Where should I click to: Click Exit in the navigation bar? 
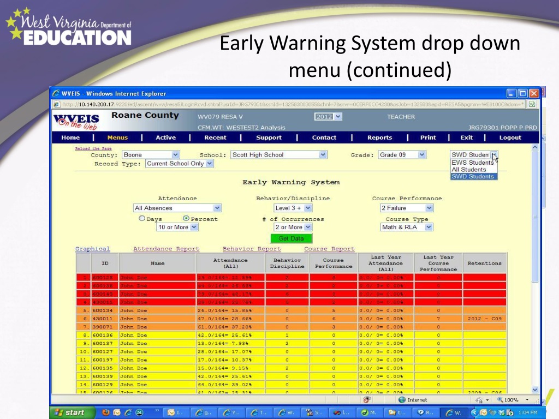[466, 137]
